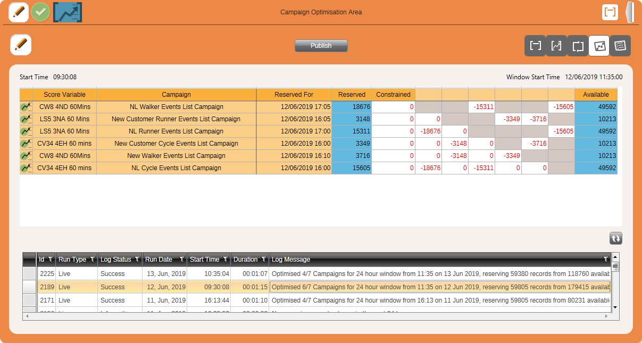Select log row 2225 row selector

coord(30,273)
